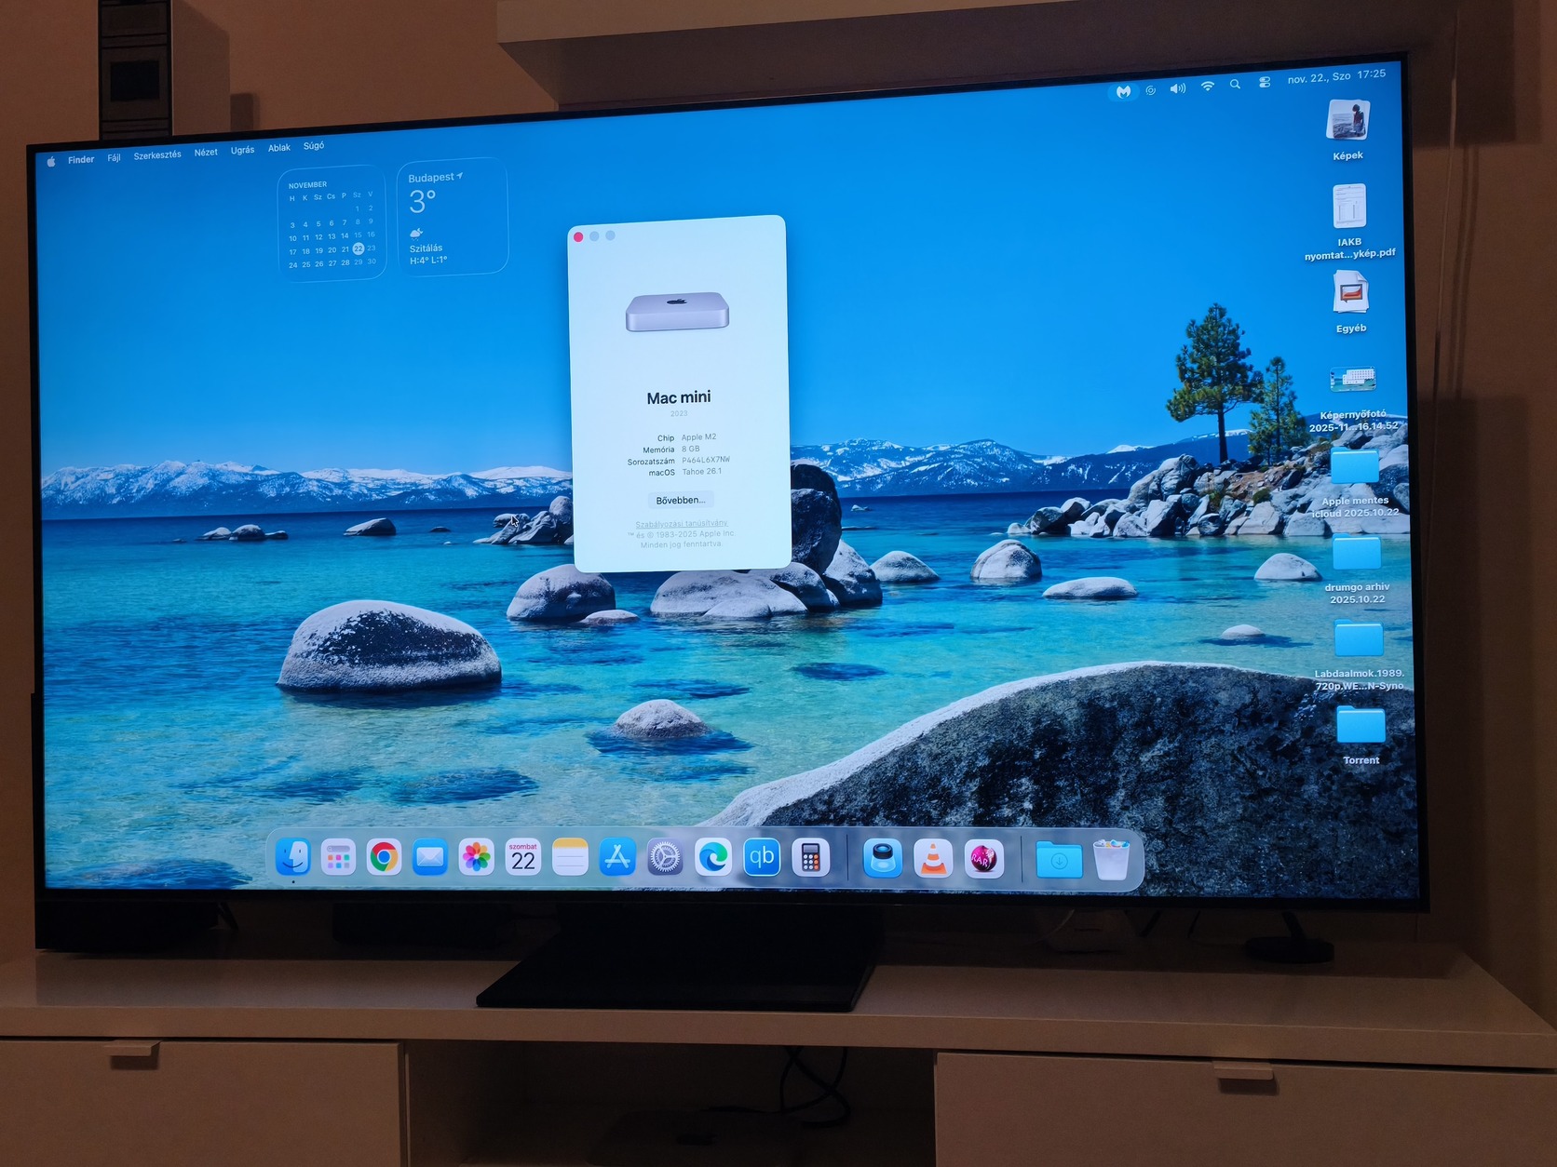Open Control Center in the menu bar
The width and height of the screenshot is (1557, 1167).
(1265, 82)
